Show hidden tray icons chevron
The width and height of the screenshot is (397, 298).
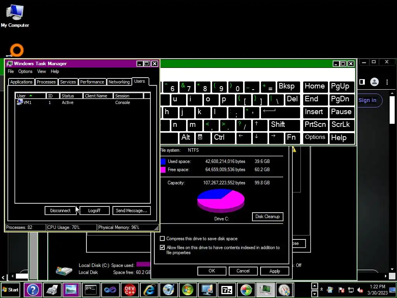(x=321, y=289)
